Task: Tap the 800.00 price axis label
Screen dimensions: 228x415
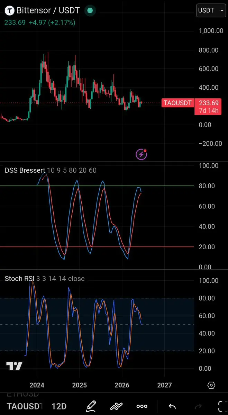Action: click(209, 50)
